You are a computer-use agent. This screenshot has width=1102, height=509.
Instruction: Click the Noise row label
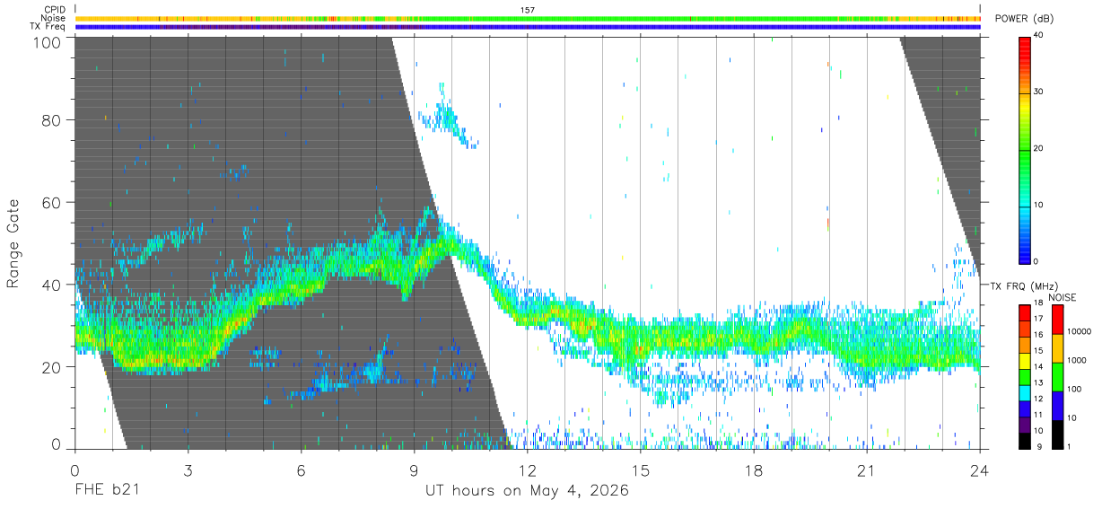(x=53, y=18)
